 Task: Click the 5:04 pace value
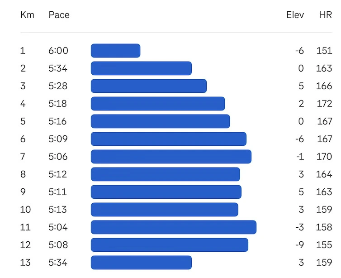pyautogui.click(x=57, y=227)
